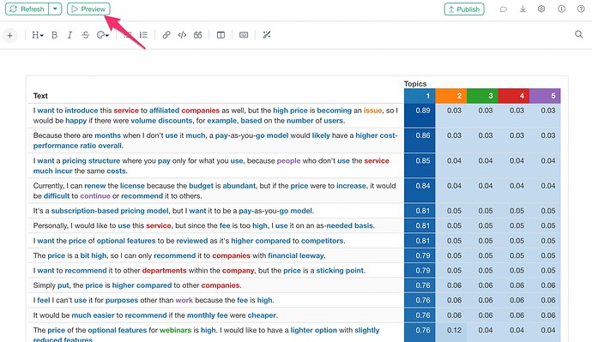Click the Bold formatting icon

tap(54, 35)
